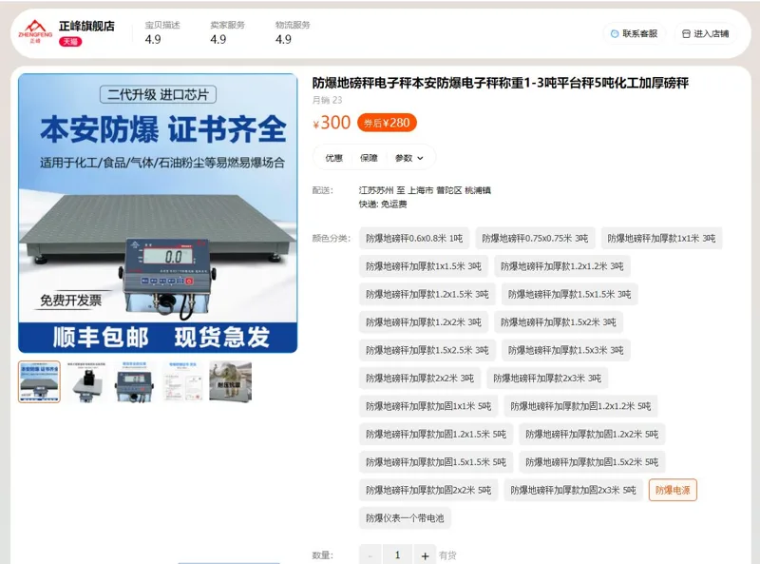Click the 正峰旗舰店 store name

86,27
